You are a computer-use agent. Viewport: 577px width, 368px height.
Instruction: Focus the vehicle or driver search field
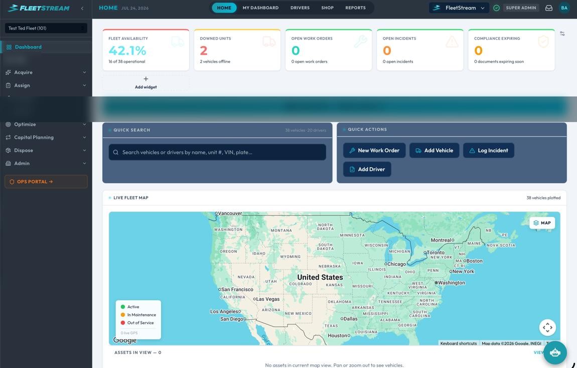tap(217, 152)
